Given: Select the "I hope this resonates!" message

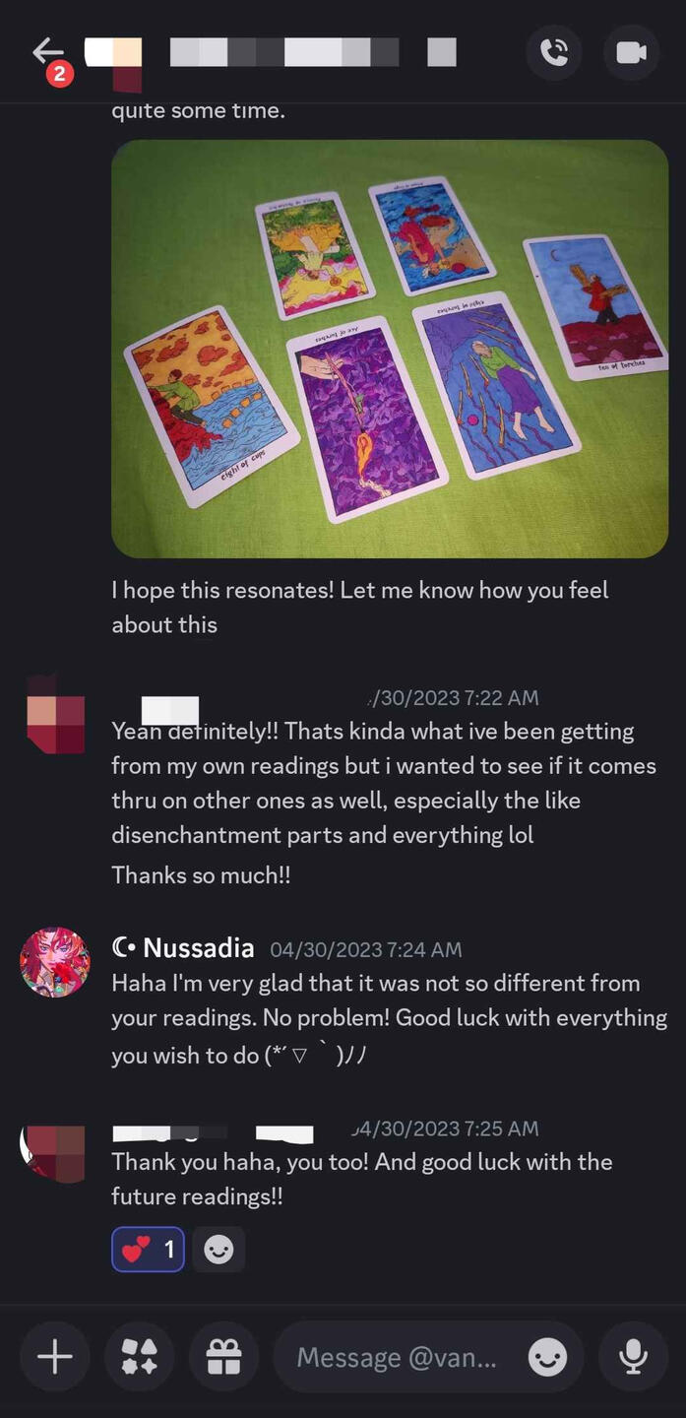Looking at the screenshot, I should pos(360,607).
